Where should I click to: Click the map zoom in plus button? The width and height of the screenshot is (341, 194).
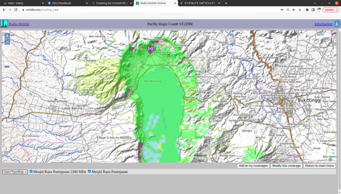[7, 36]
